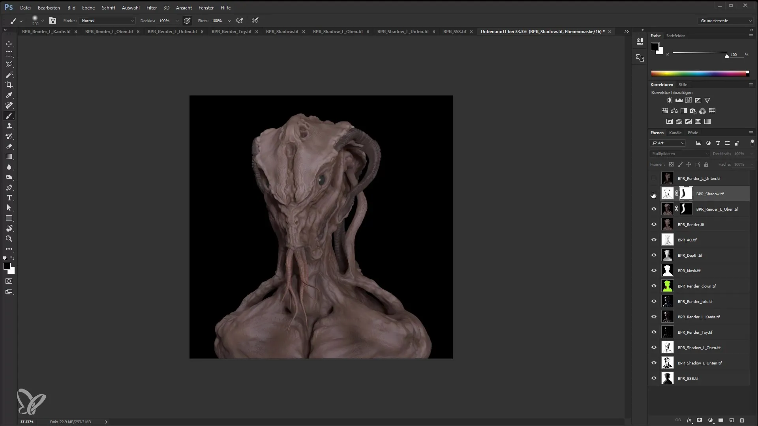Toggle airbrush build-up mode

pos(240,21)
